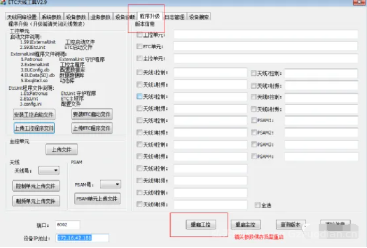Click the 控制单元上传文件 button
This screenshot has width=367, height=248.
[x=36, y=186]
